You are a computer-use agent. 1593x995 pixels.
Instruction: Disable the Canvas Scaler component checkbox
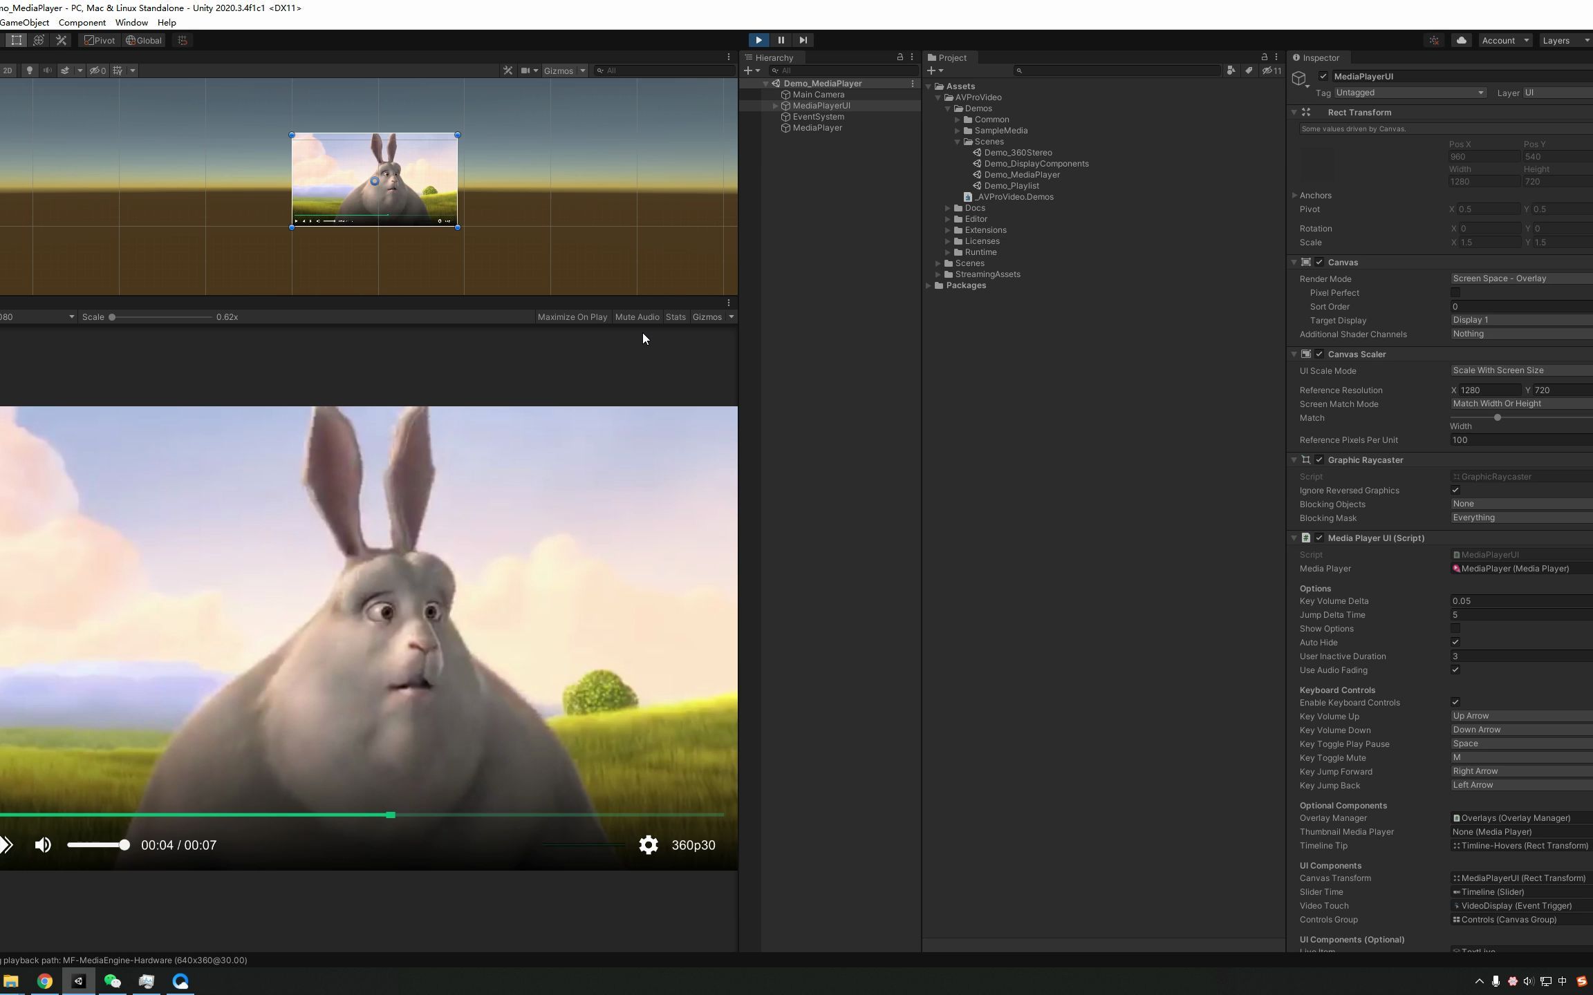pos(1319,354)
